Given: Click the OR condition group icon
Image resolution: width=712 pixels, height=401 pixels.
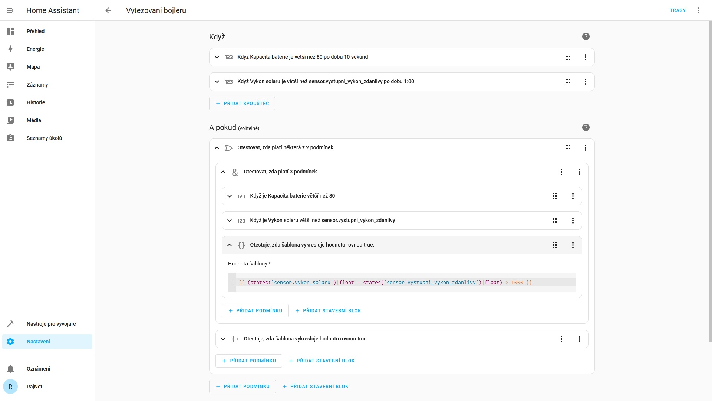Looking at the screenshot, I should click(x=228, y=148).
